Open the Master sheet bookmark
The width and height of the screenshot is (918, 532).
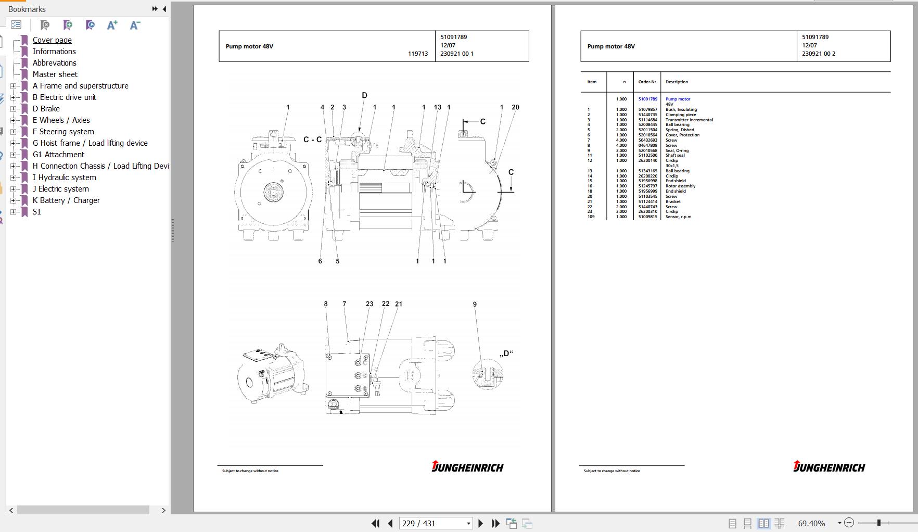[55, 74]
